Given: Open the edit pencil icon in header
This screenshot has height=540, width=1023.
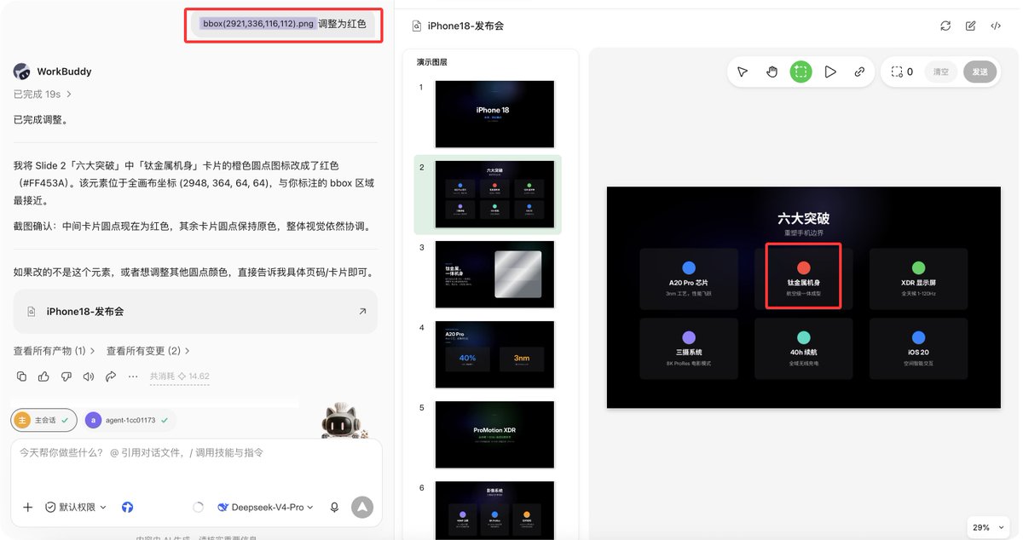Looking at the screenshot, I should pyautogui.click(x=970, y=26).
